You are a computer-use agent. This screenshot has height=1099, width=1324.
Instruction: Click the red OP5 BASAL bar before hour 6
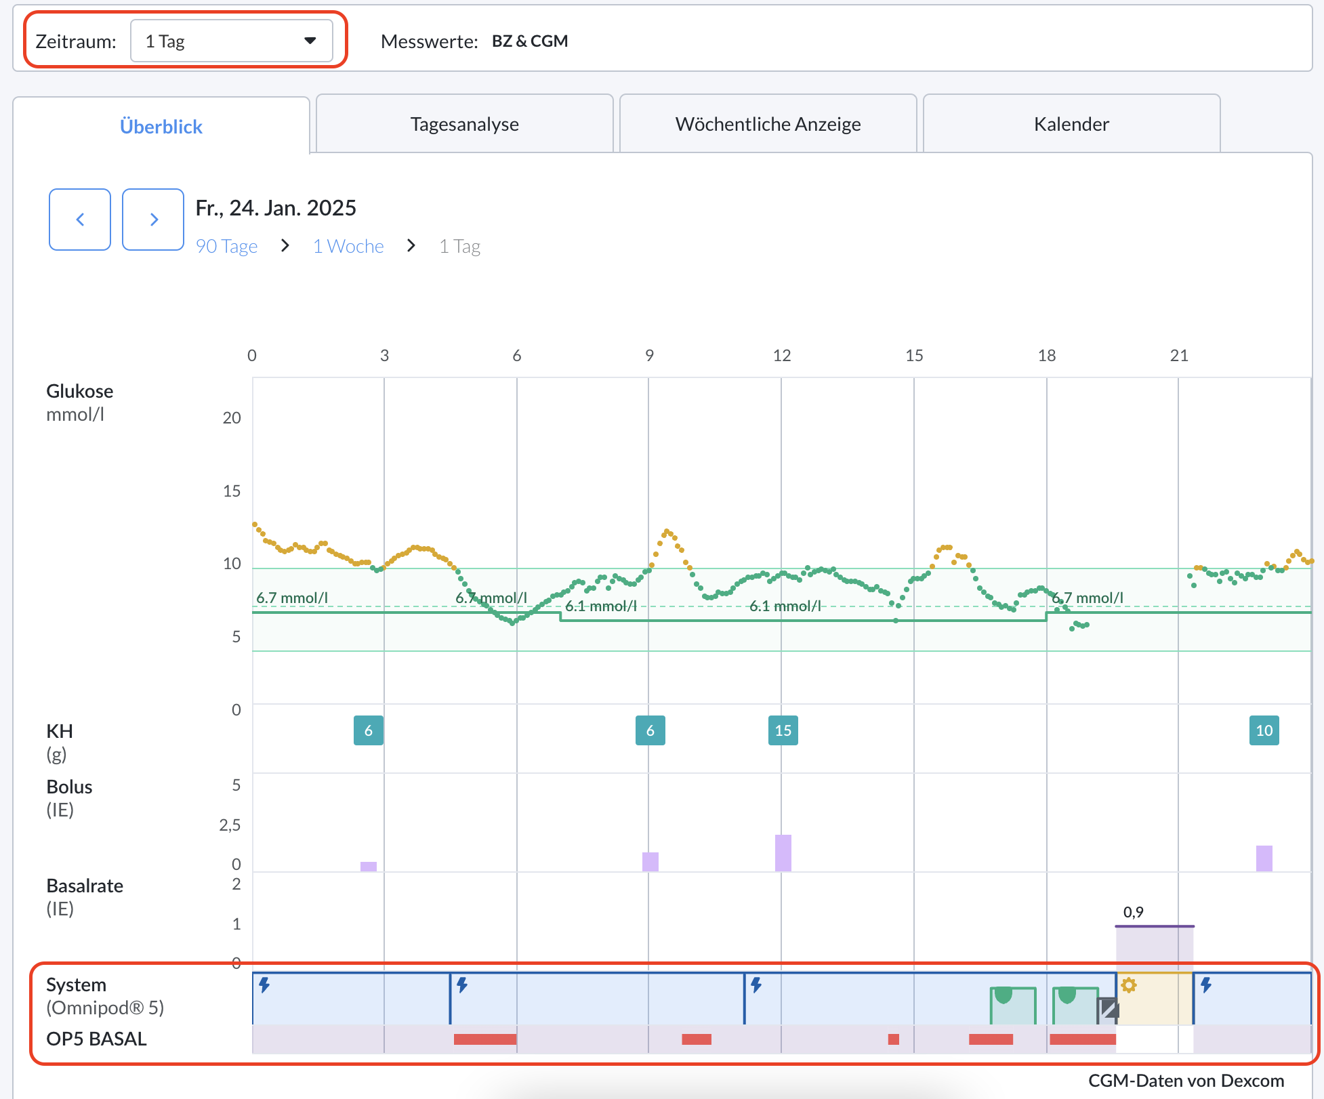coord(485,1039)
